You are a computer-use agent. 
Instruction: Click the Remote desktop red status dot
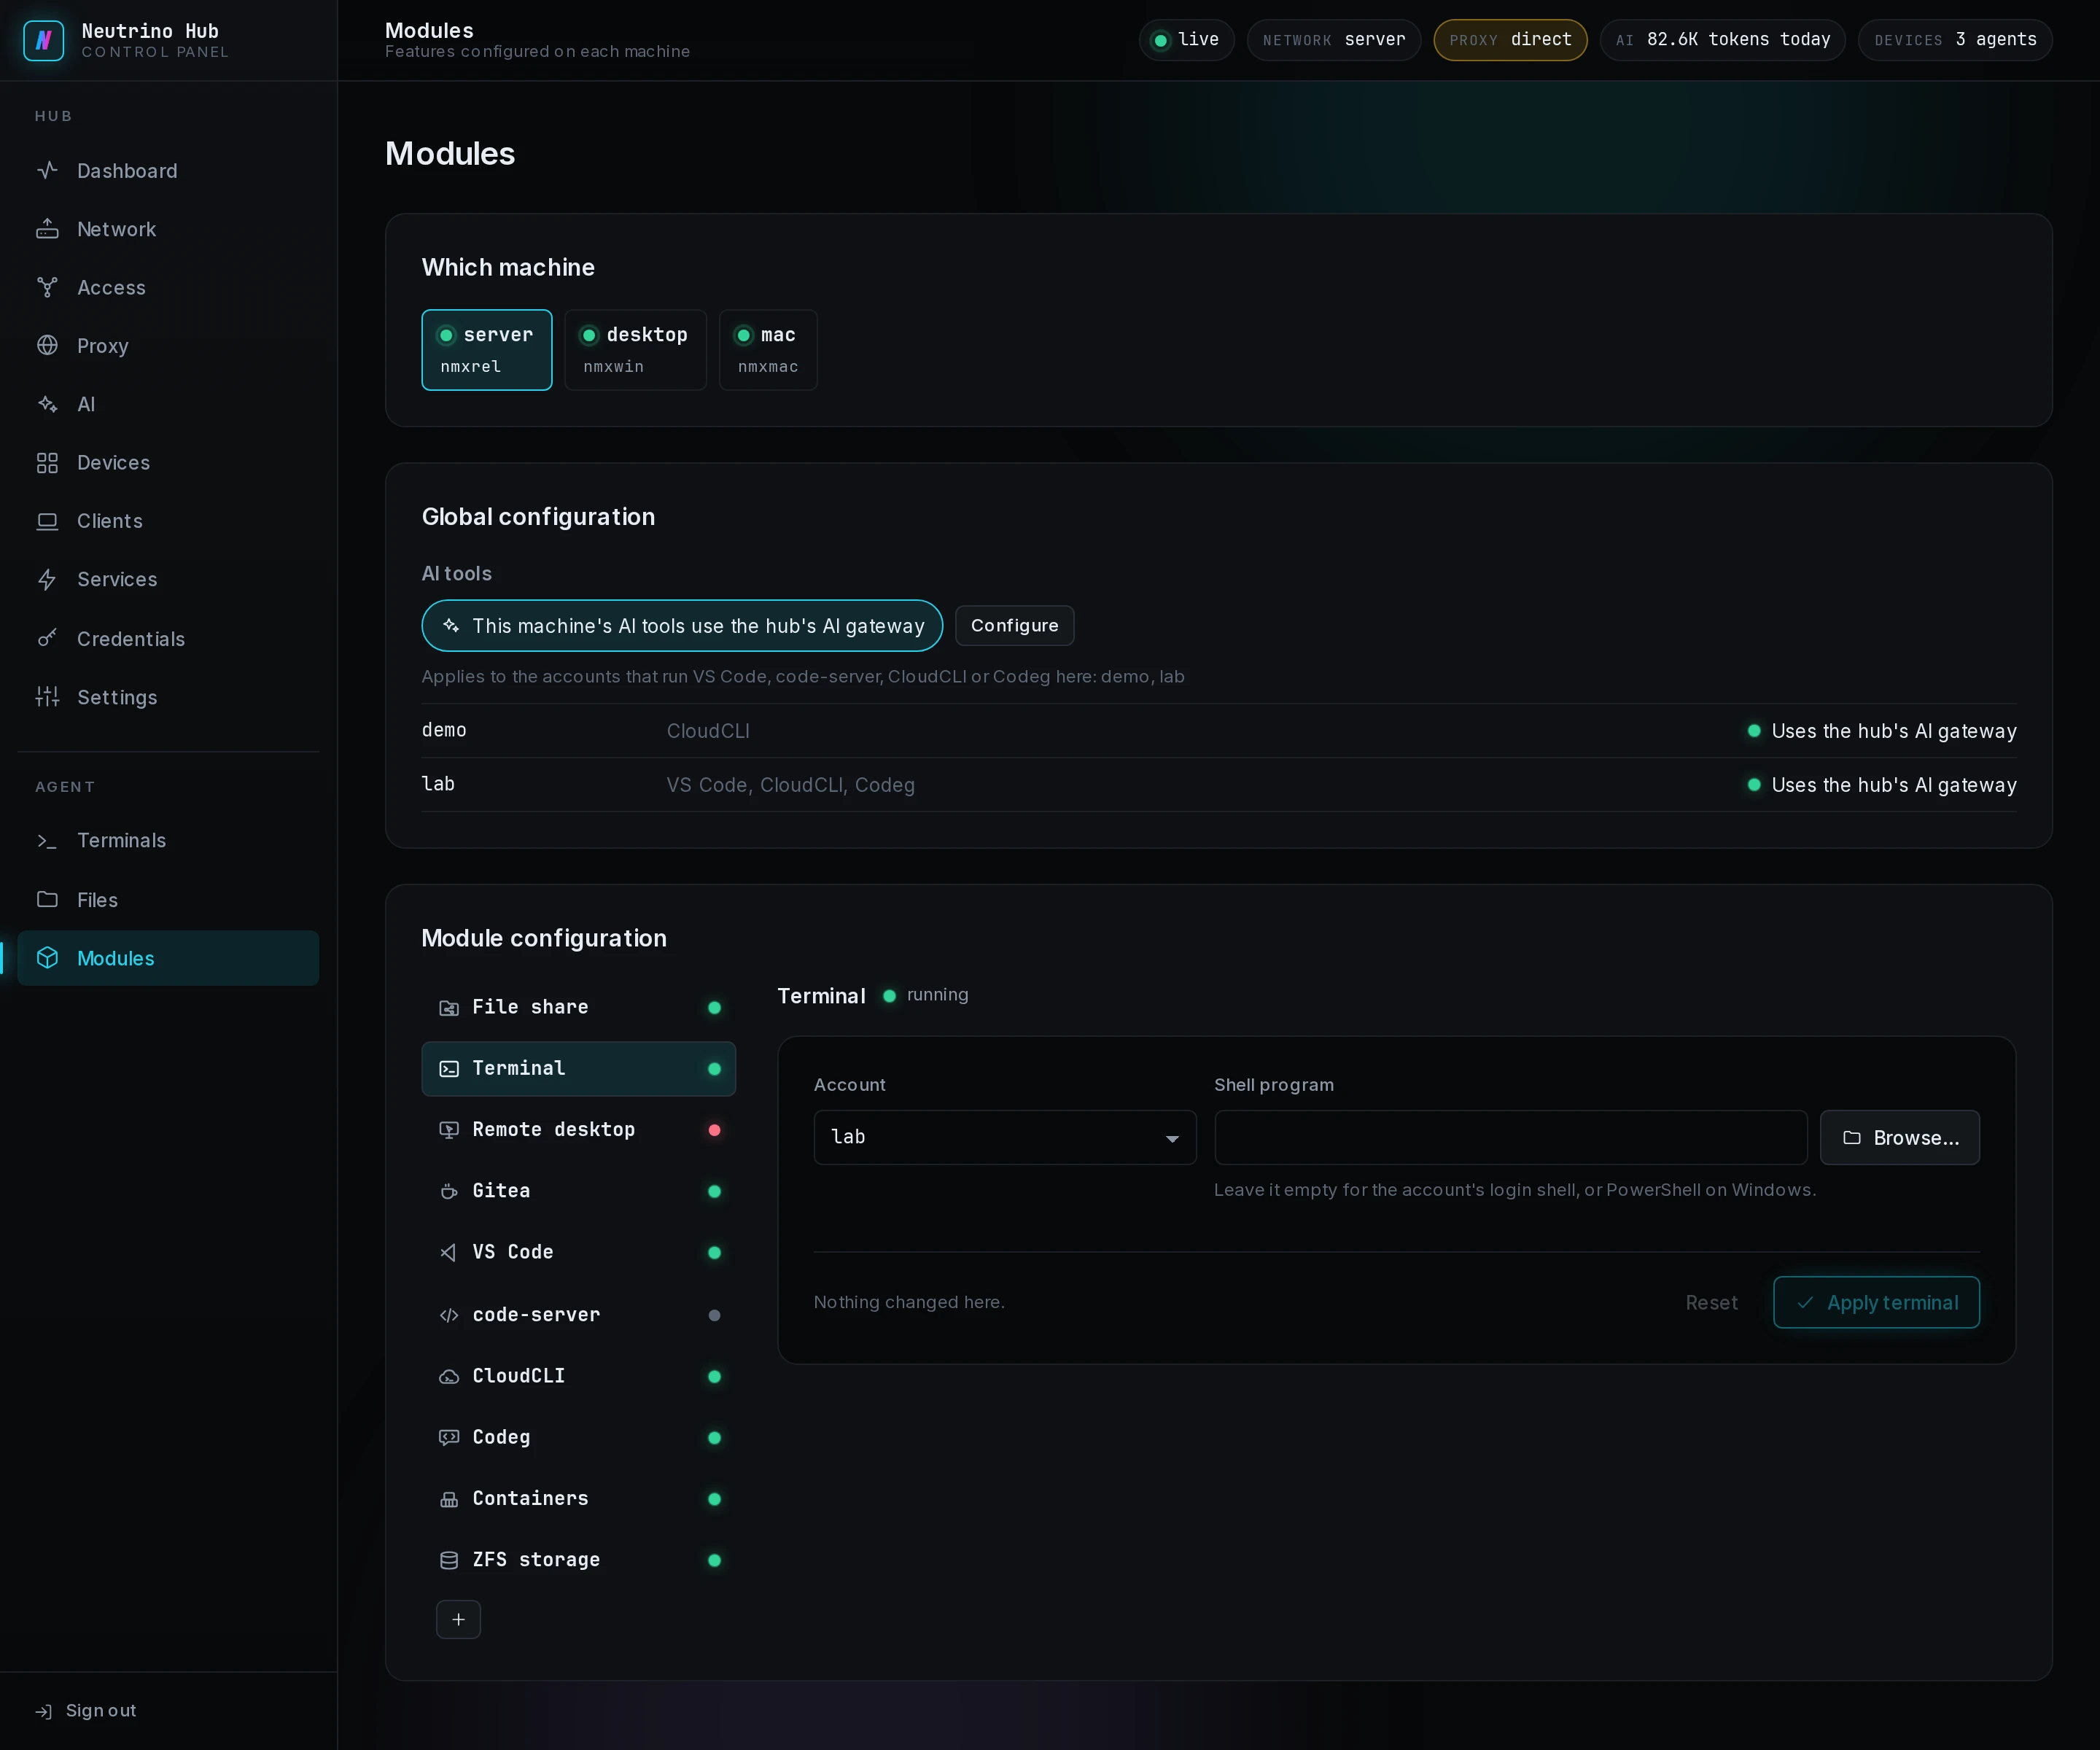714,1130
